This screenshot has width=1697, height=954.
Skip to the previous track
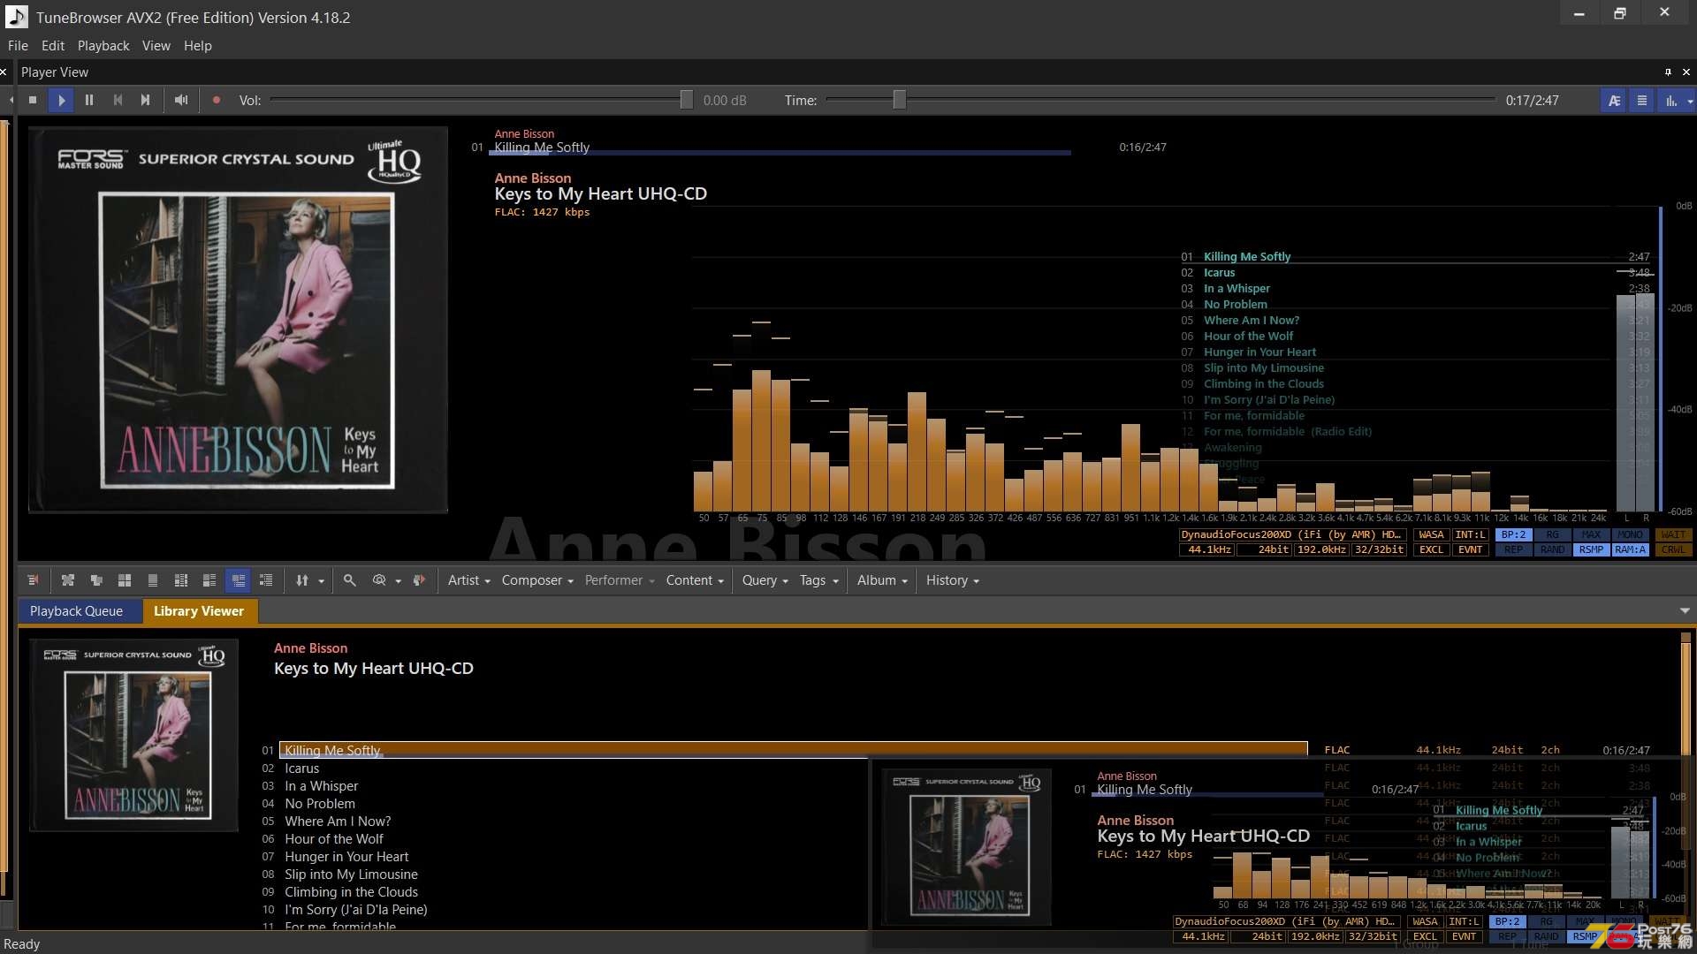pyautogui.click(x=118, y=100)
